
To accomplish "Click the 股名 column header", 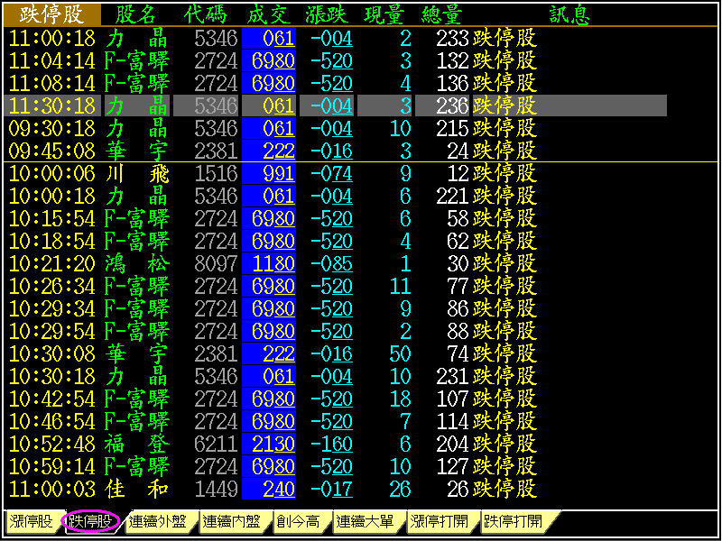I will pyautogui.click(x=136, y=14).
